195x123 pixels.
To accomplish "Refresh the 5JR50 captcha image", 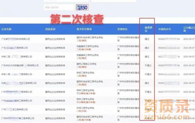I will click(82, 8).
